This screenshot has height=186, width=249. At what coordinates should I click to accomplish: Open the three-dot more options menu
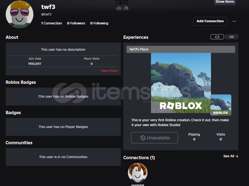click(234, 21)
